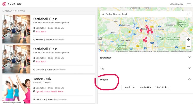Click the search magnifier icon in location field
The height and width of the screenshot is (104, 193).
(x=103, y=14)
